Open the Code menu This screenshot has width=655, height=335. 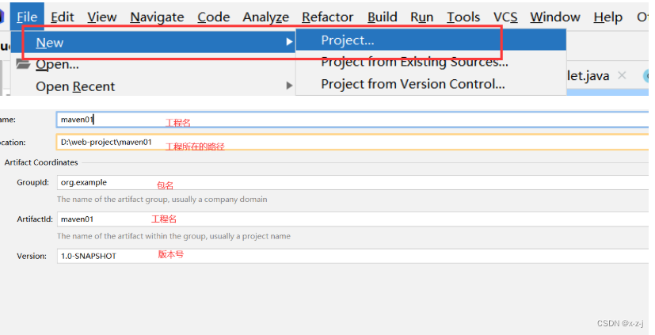pyautogui.click(x=214, y=17)
